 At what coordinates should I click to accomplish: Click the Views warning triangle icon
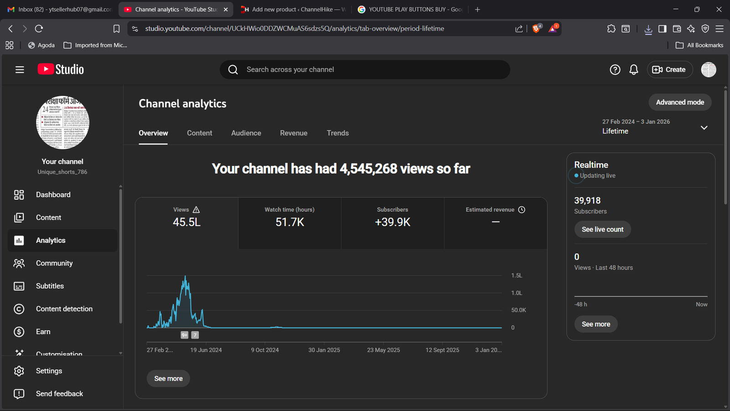[196, 210]
